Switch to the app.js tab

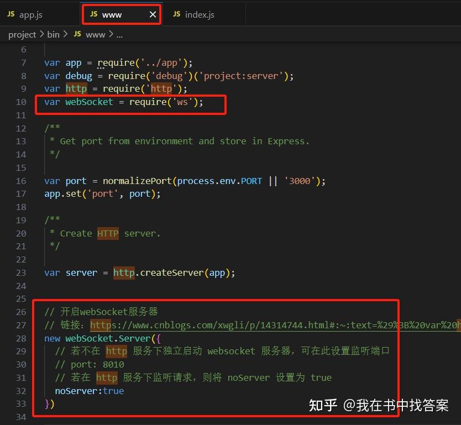(x=30, y=14)
